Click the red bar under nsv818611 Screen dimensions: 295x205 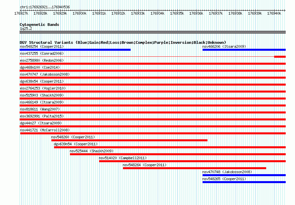click(152, 112)
